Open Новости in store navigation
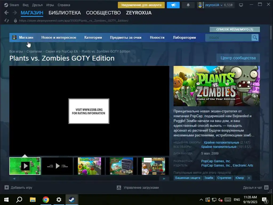 [157, 37]
